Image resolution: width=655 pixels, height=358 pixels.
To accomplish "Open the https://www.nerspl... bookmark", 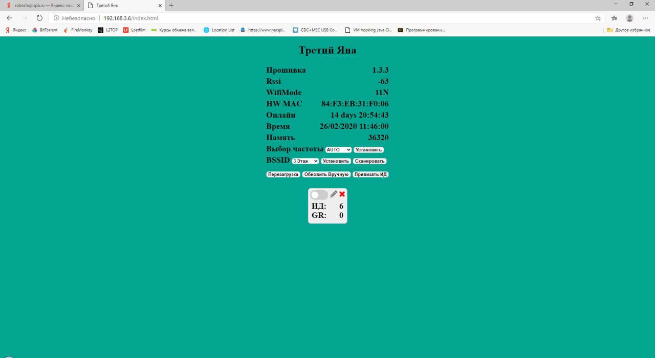I will 263,30.
